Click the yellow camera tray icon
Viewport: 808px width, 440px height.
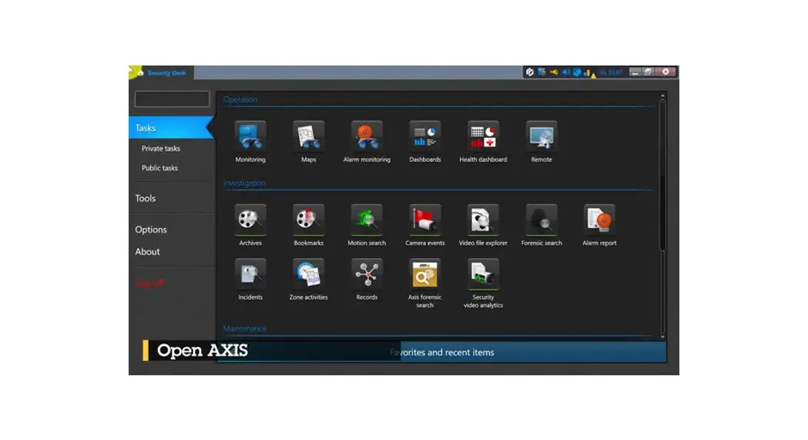pyautogui.click(x=554, y=72)
